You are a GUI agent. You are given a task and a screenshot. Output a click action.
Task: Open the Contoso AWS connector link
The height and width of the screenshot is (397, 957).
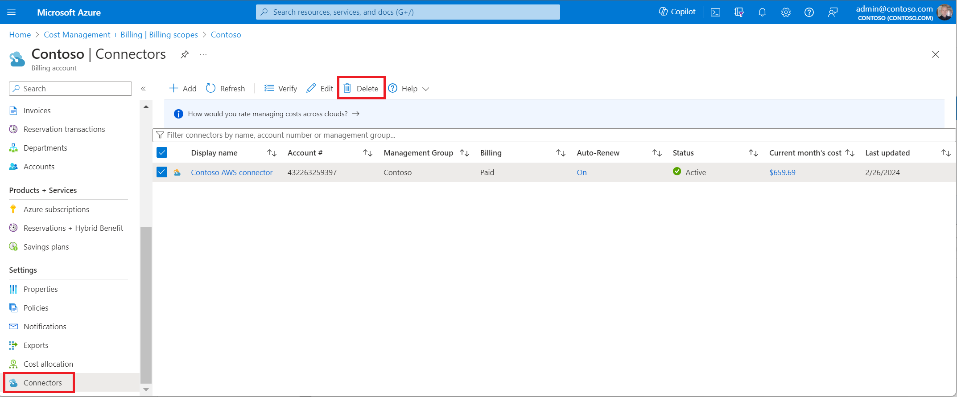pyautogui.click(x=231, y=172)
